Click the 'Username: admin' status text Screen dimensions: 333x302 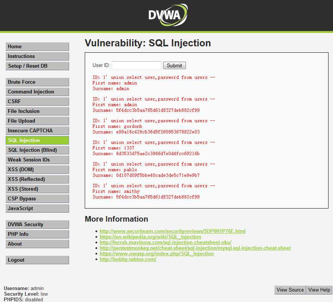point(24,289)
